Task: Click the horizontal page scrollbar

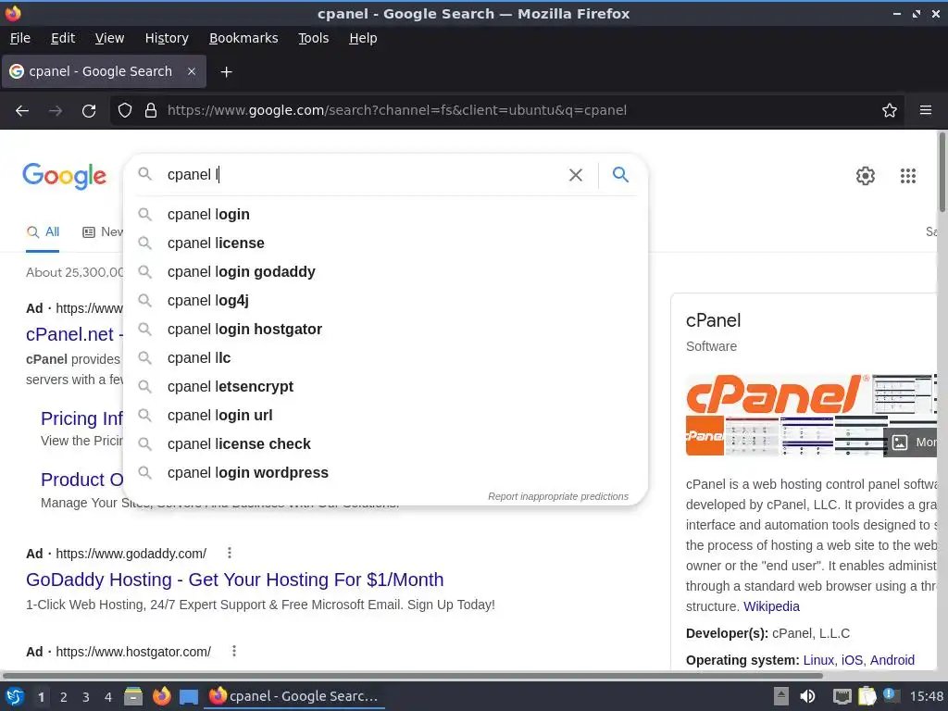Action: click(412, 675)
